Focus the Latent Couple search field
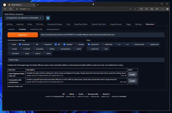Screen dimensions: 172x113 pyautogui.click(x=86, y=60)
